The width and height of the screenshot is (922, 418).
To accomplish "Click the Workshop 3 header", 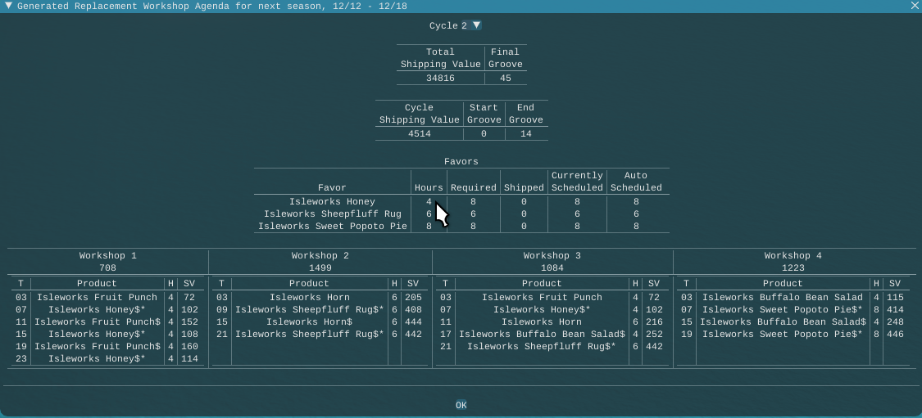I will coord(552,256).
